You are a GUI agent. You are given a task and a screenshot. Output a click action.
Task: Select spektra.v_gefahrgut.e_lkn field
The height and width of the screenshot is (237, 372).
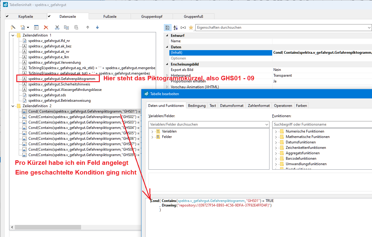(49, 57)
